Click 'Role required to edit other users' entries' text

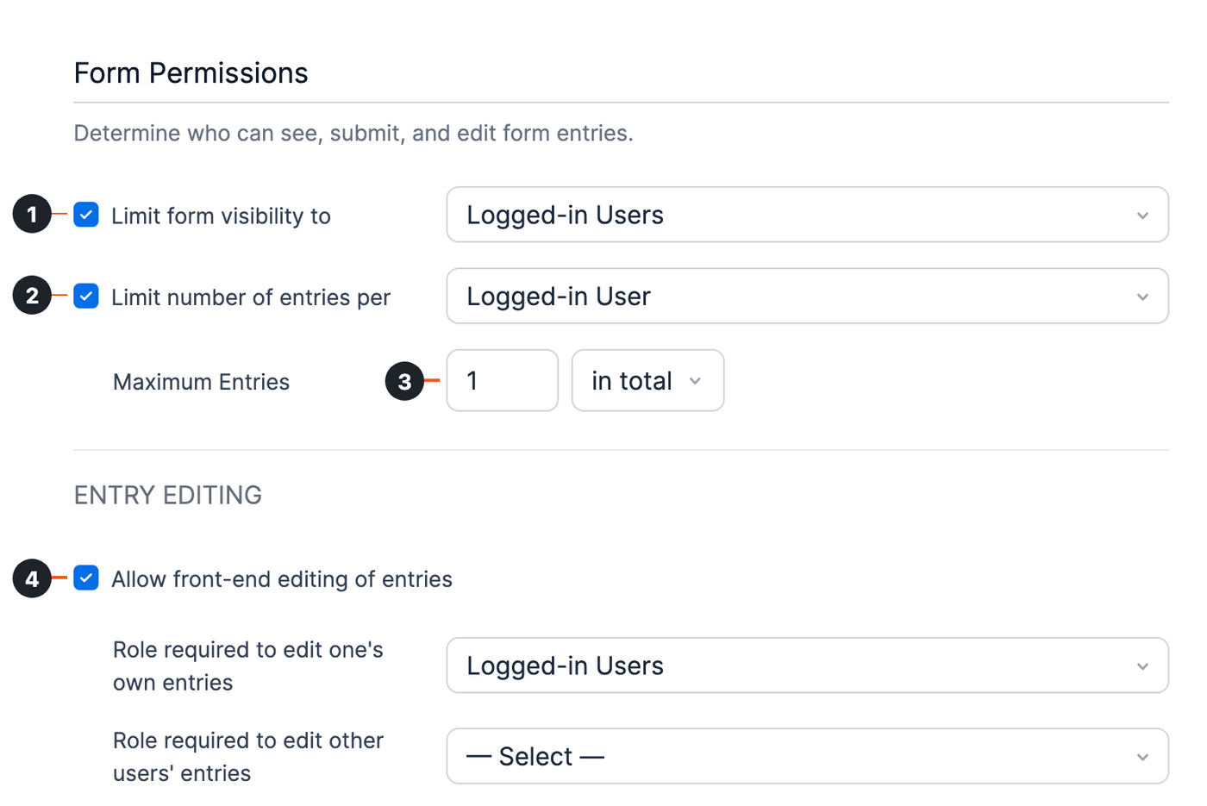click(x=248, y=757)
